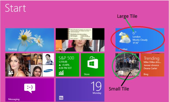The height and width of the screenshot is (102, 169).
Task: Click the People icon on contacts tile
Action: 11,73
